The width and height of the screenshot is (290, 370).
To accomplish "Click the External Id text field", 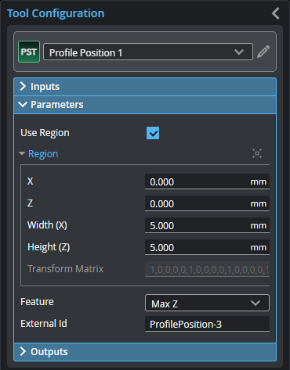I will click(x=207, y=324).
